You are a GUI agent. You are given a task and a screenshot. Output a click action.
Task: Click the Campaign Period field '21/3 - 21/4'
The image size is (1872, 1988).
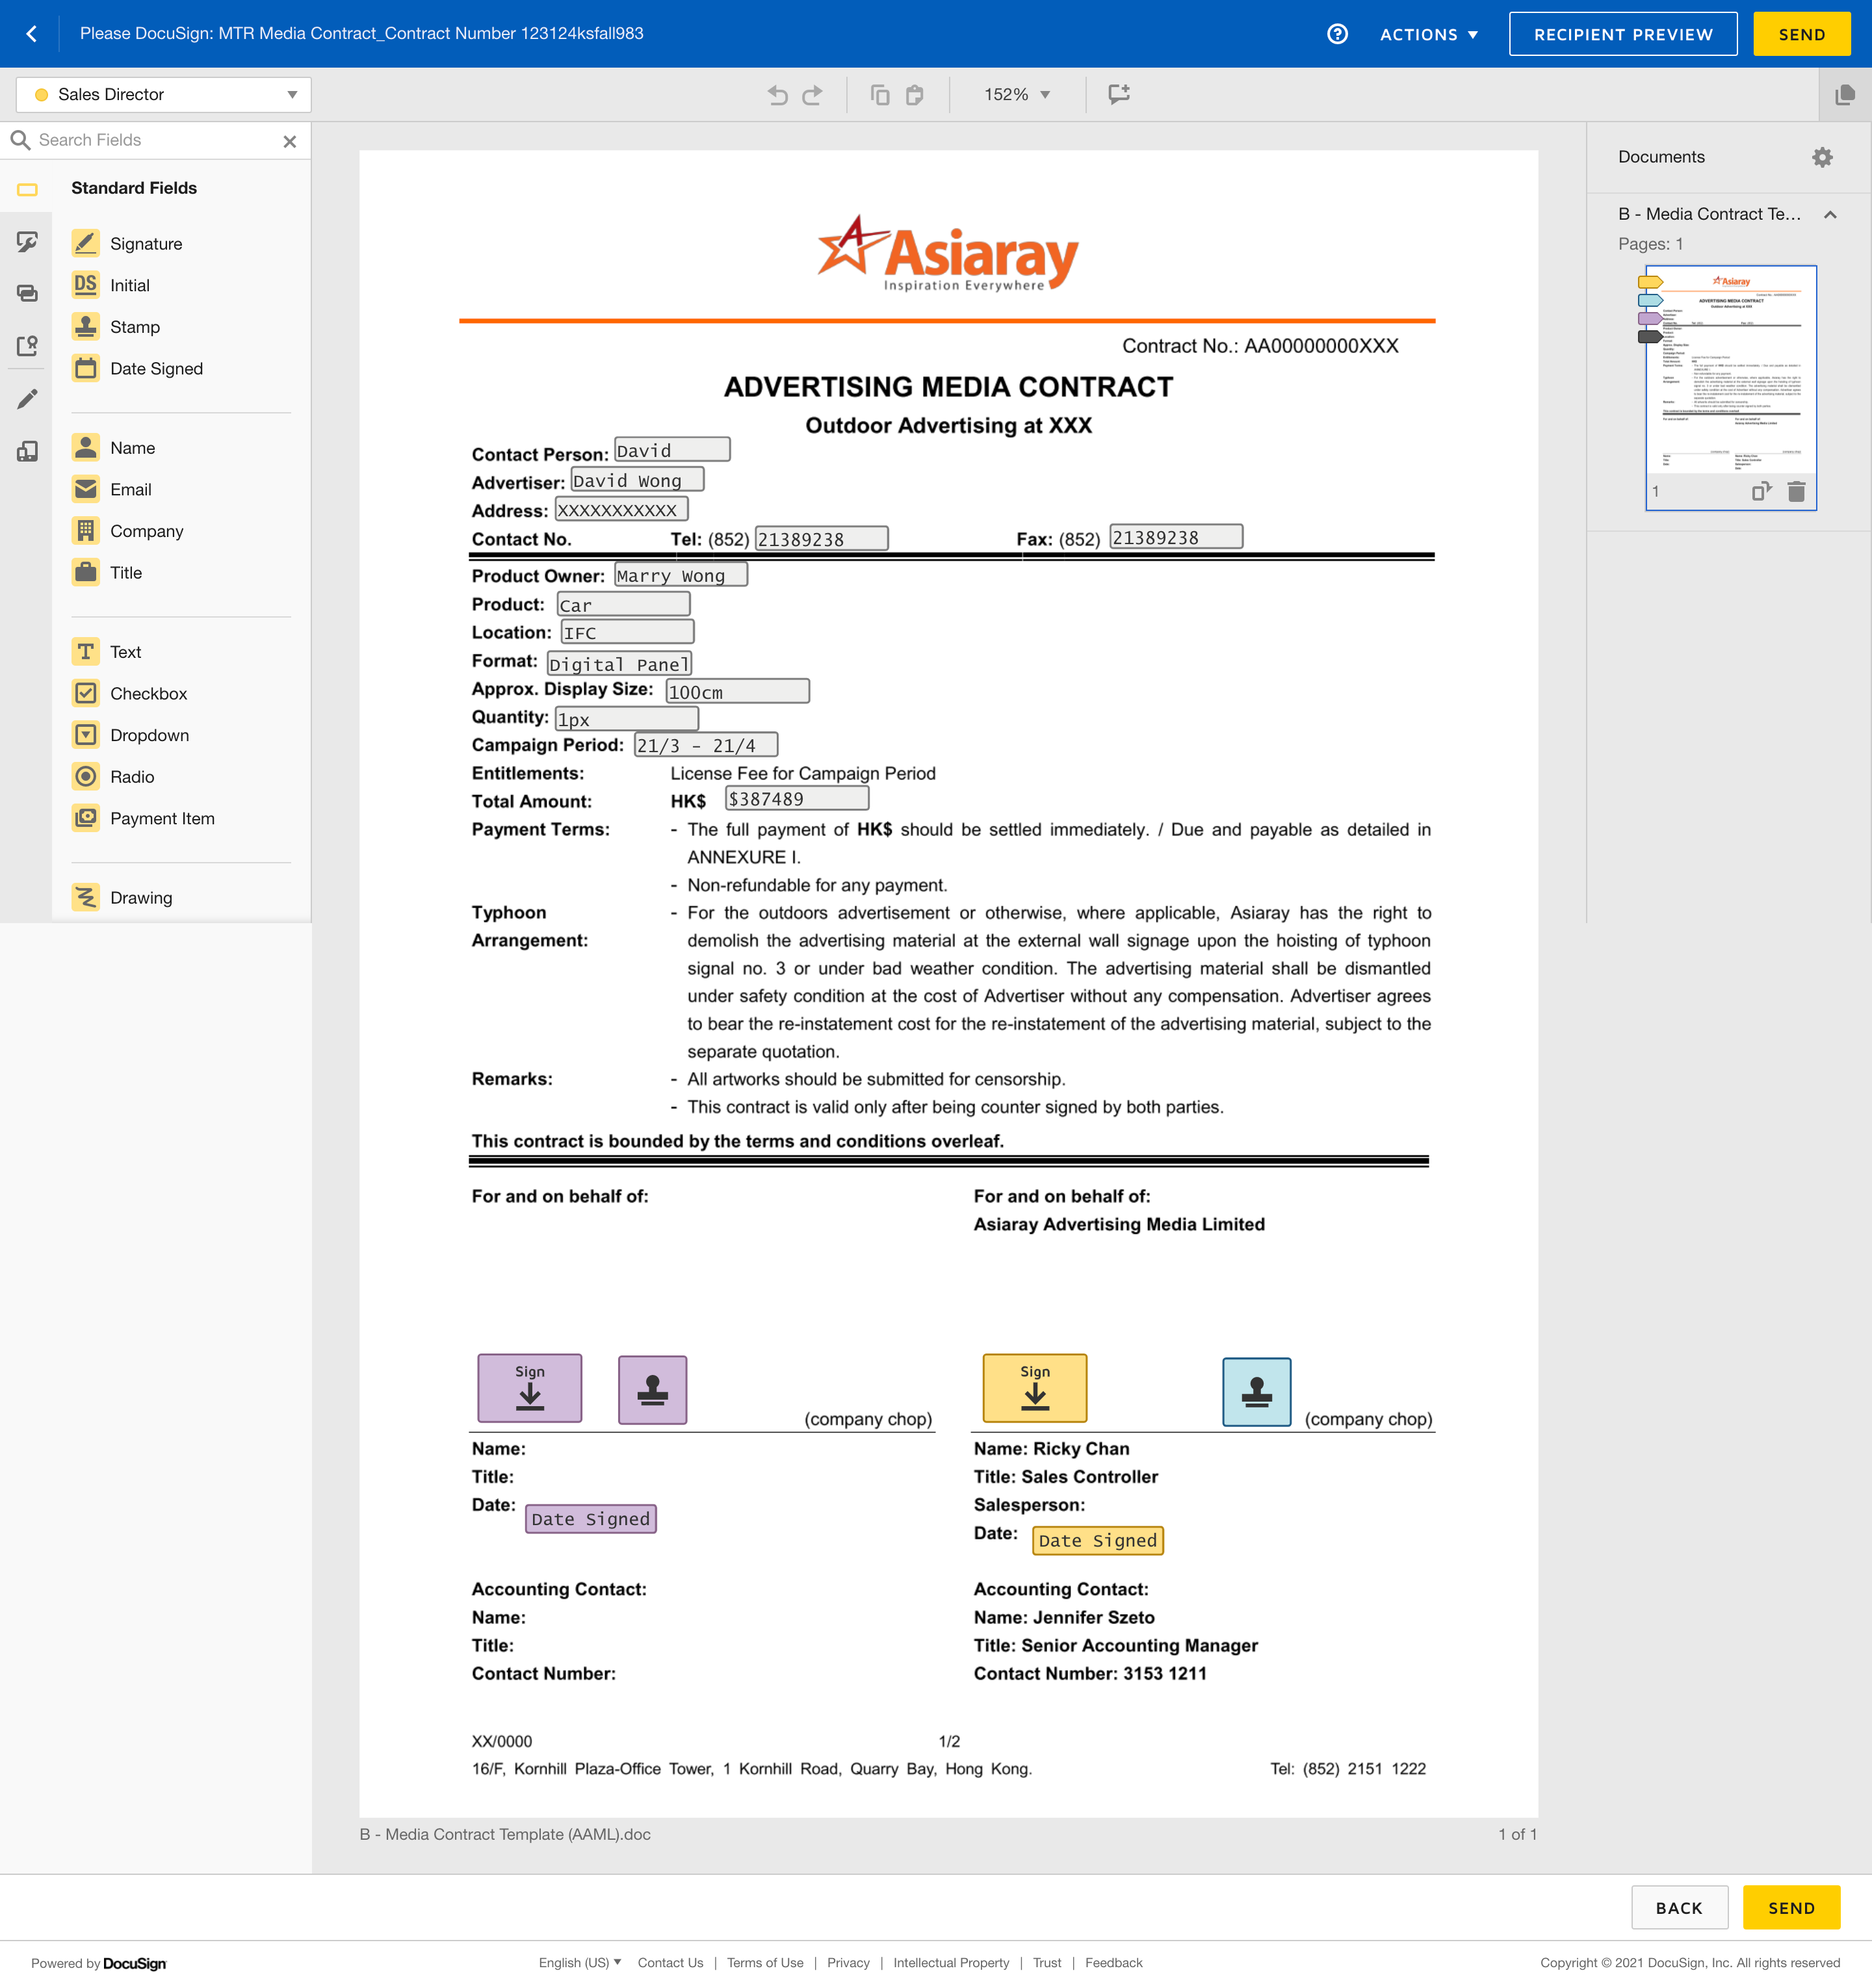(x=706, y=745)
